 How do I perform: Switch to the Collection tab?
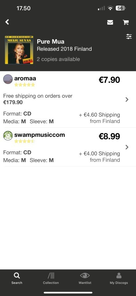coord(51,278)
